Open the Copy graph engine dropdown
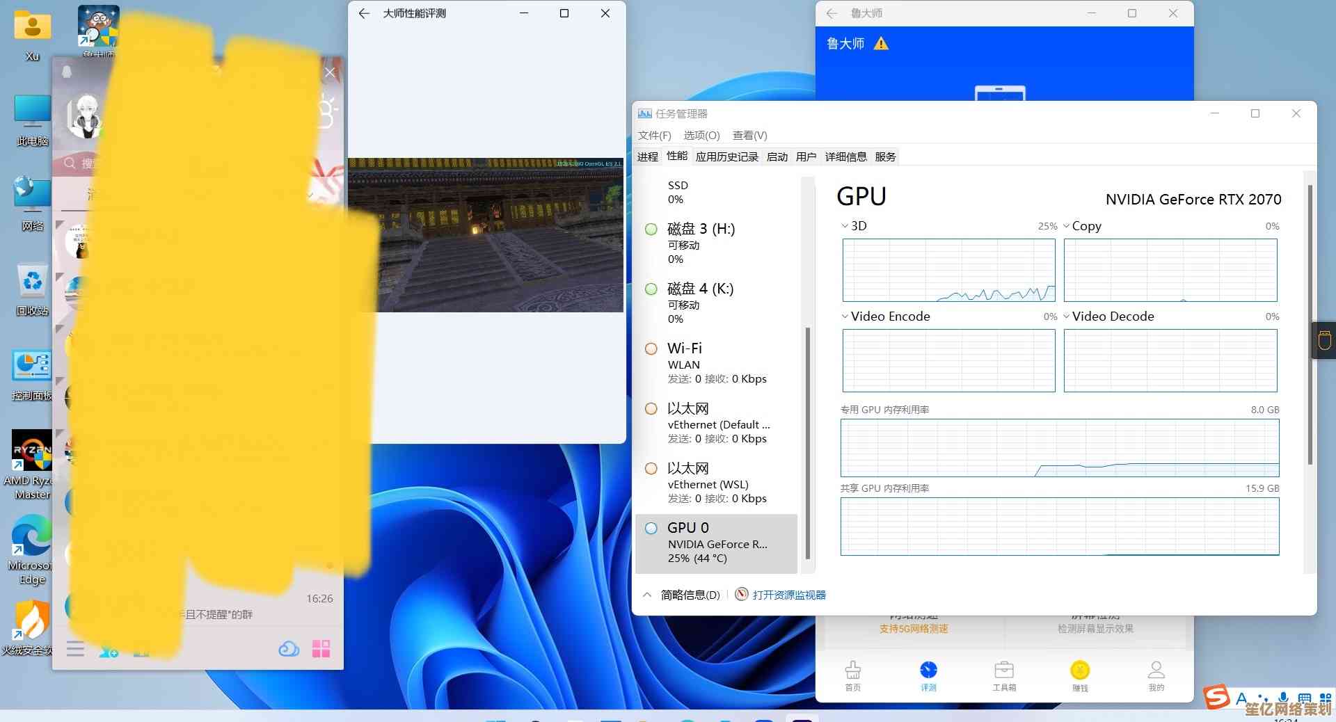This screenshot has width=1336, height=722. (1066, 226)
